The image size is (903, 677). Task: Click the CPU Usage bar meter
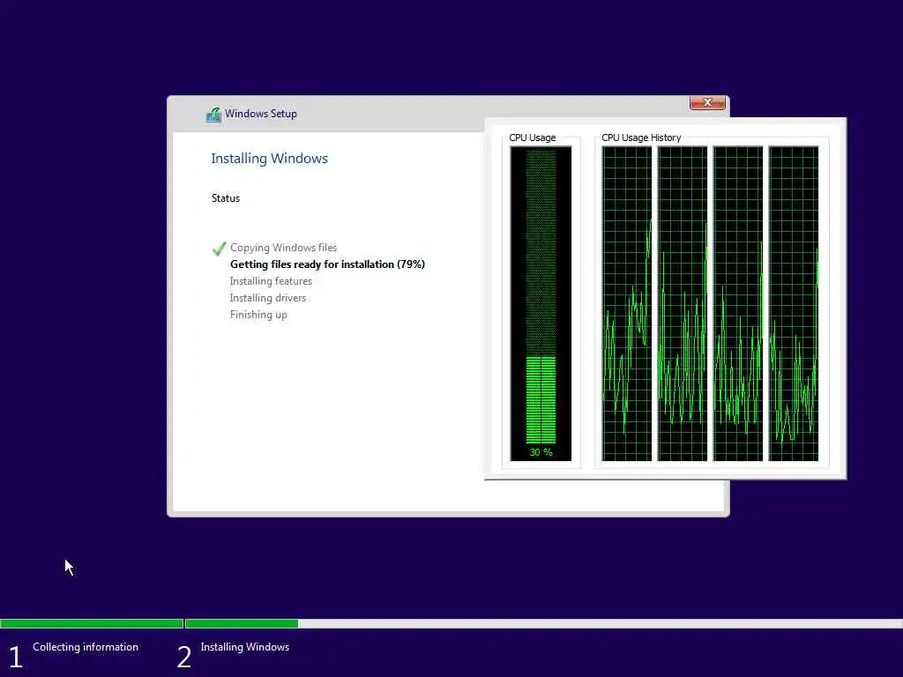(x=541, y=303)
